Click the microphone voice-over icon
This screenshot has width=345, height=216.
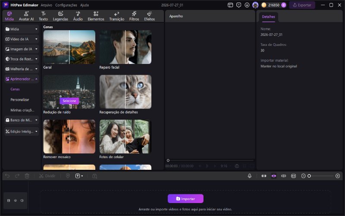[x=250, y=176]
